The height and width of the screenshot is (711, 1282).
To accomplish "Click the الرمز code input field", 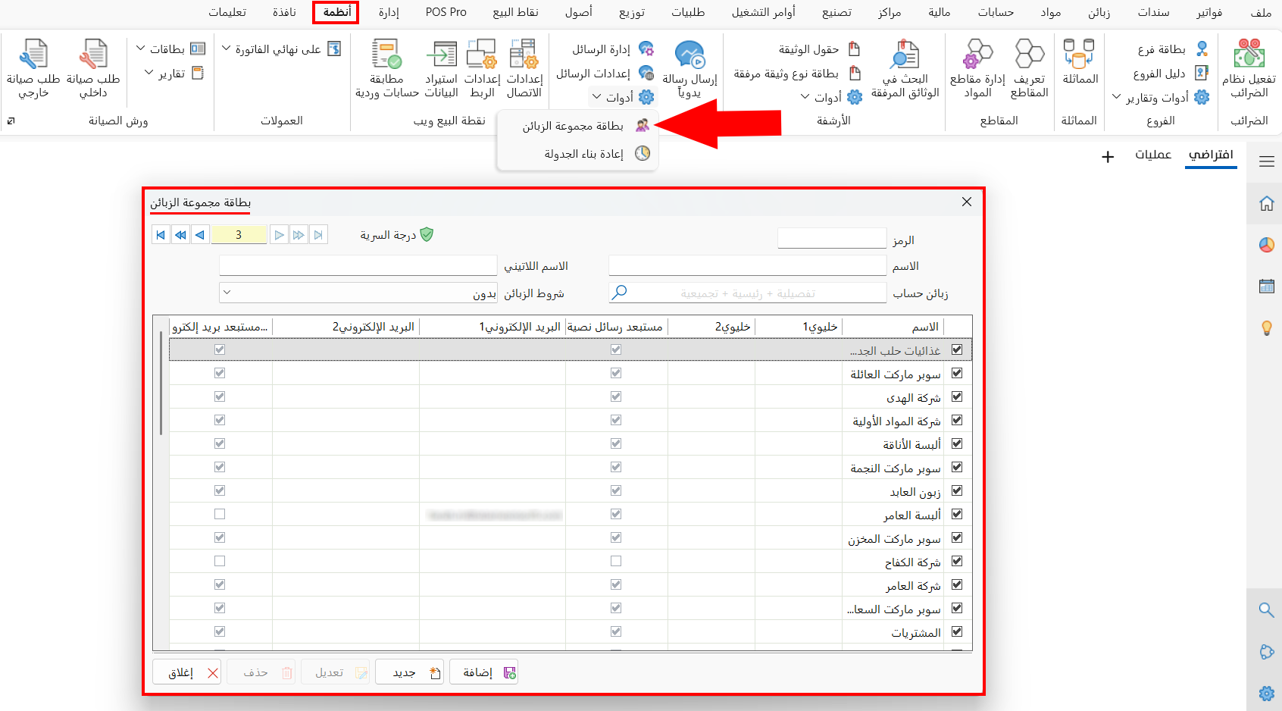I will pos(832,238).
